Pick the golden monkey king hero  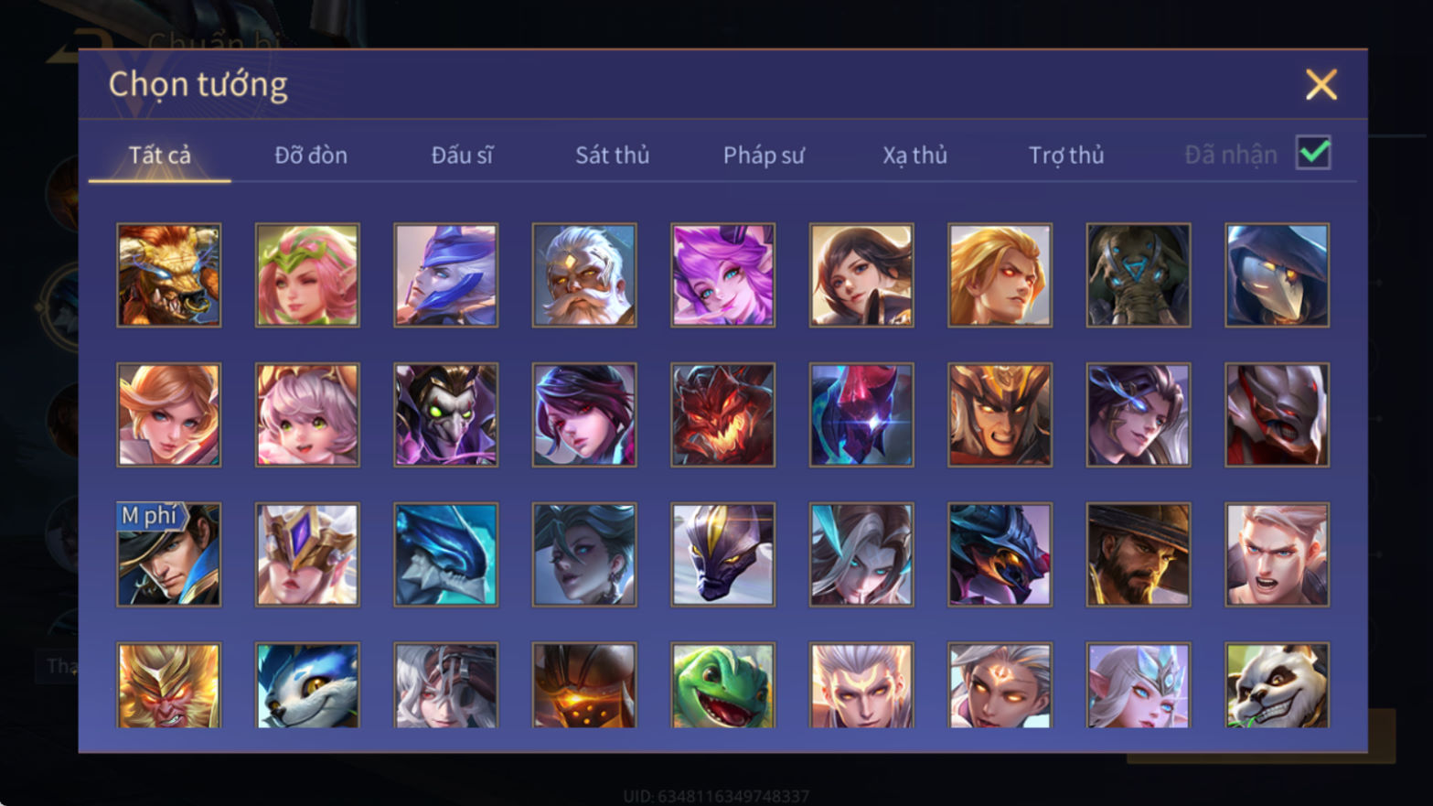click(x=169, y=685)
